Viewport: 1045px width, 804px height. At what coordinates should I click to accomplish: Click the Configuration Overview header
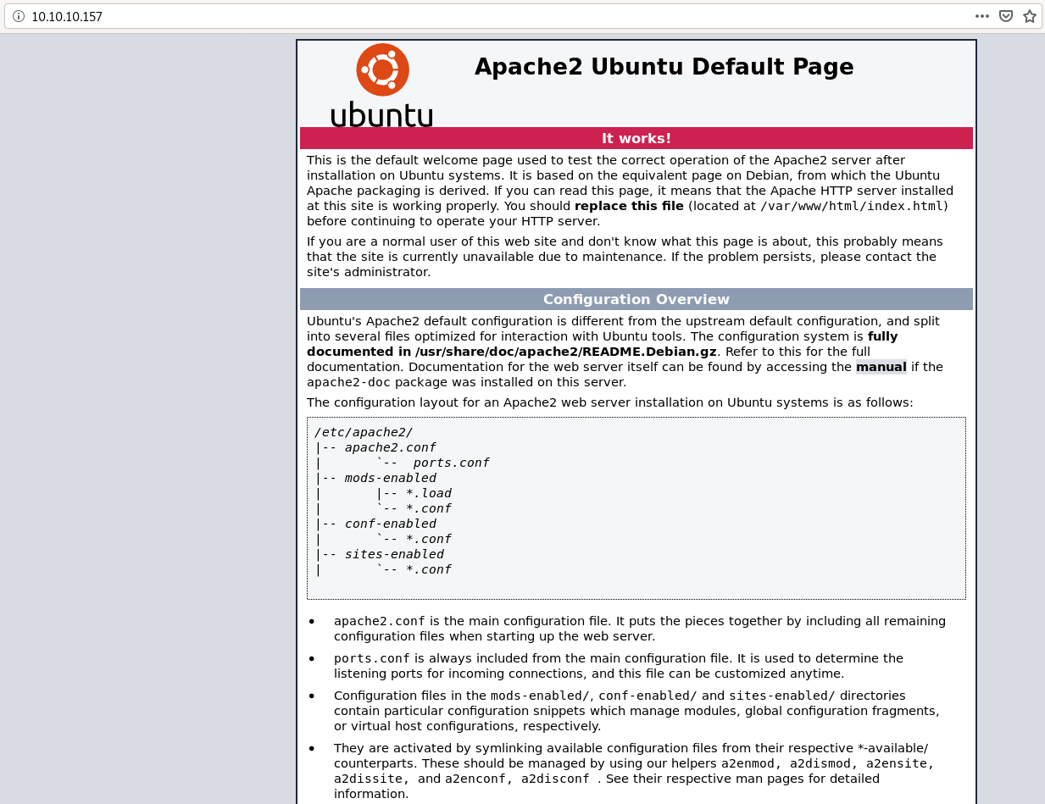(x=636, y=299)
